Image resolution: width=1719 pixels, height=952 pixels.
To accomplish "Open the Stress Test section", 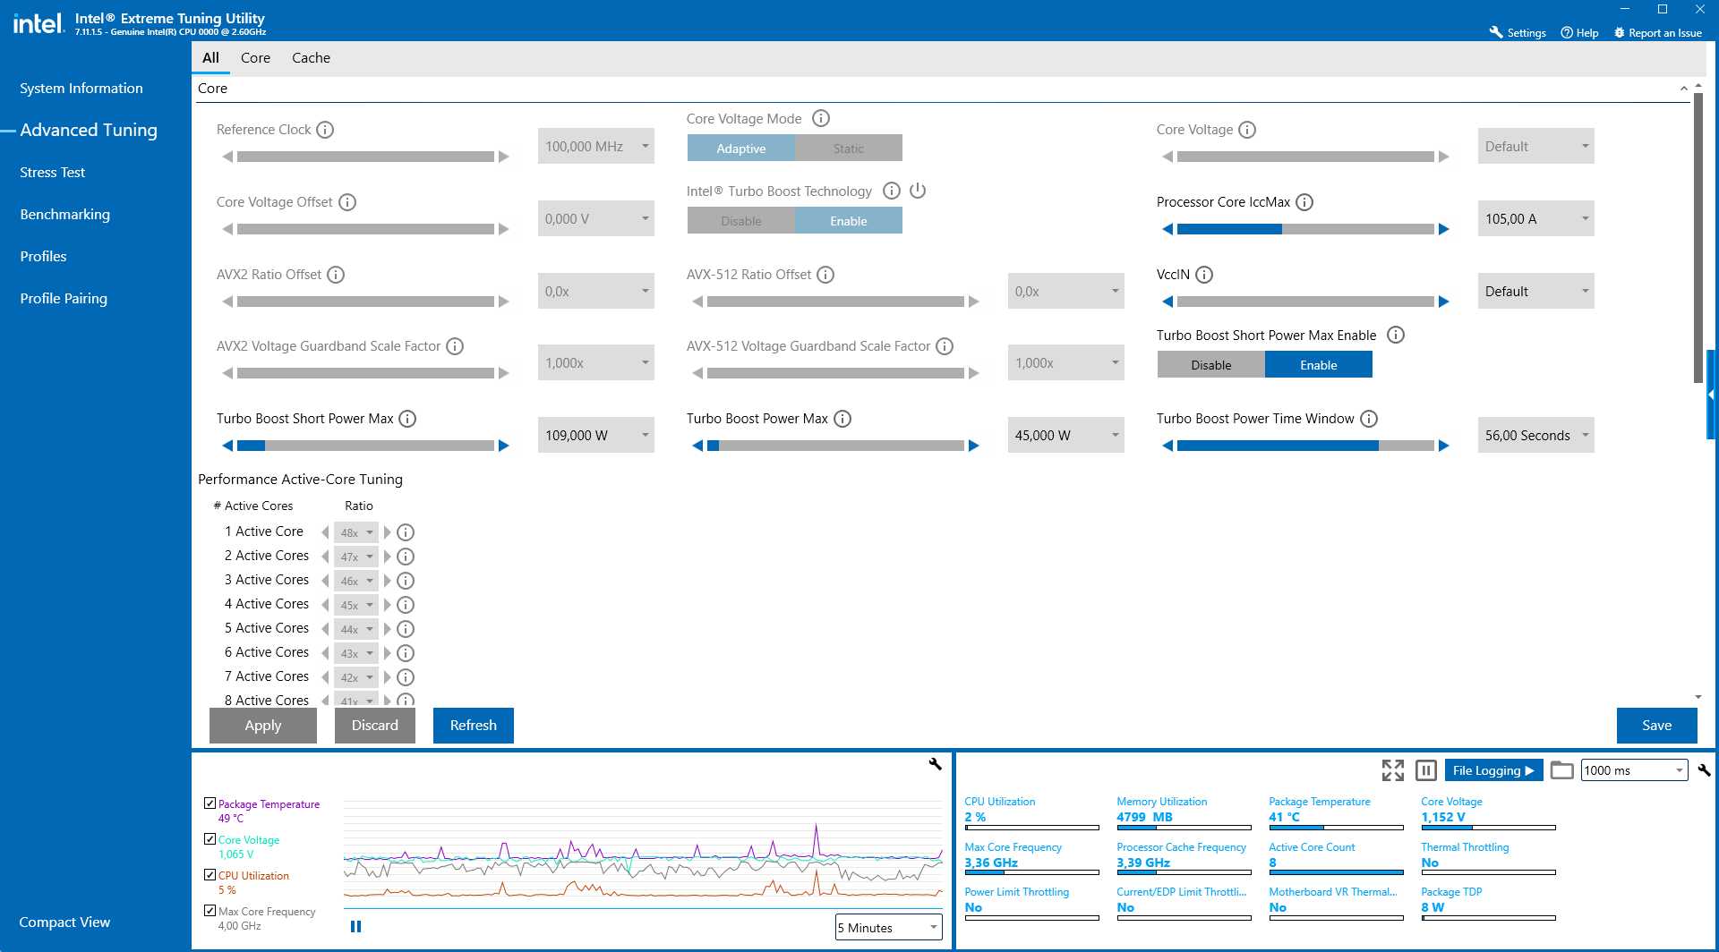I will tap(53, 173).
